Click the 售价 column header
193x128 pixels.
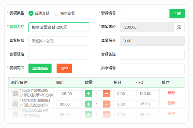(x=60, y=82)
